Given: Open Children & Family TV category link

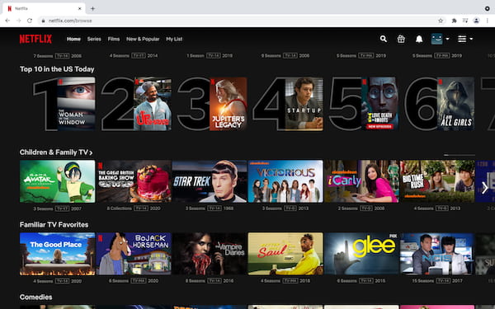Looking at the screenshot, I should (54, 152).
